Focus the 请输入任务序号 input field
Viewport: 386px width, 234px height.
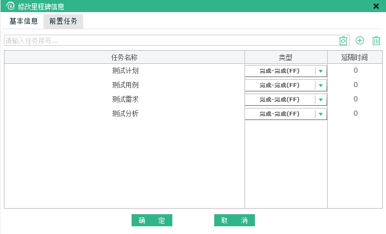(x=171, y=41)
